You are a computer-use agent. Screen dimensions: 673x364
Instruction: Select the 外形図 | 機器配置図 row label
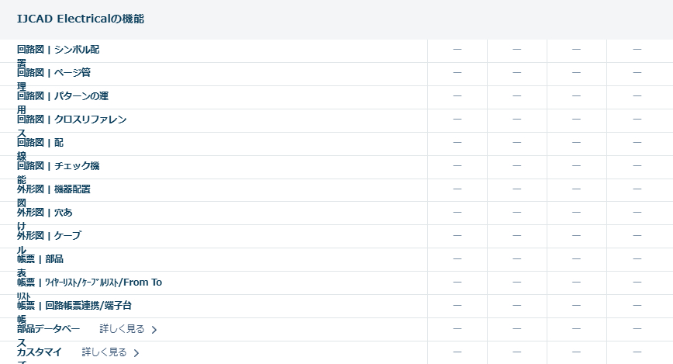[53, 189]
